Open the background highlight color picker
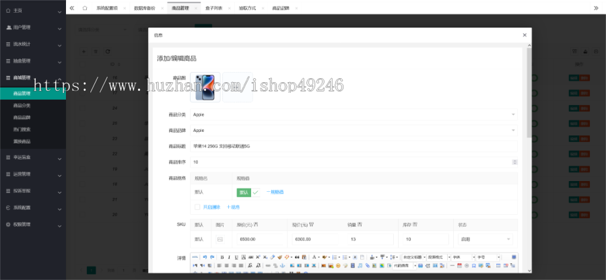 click(325, 257)
